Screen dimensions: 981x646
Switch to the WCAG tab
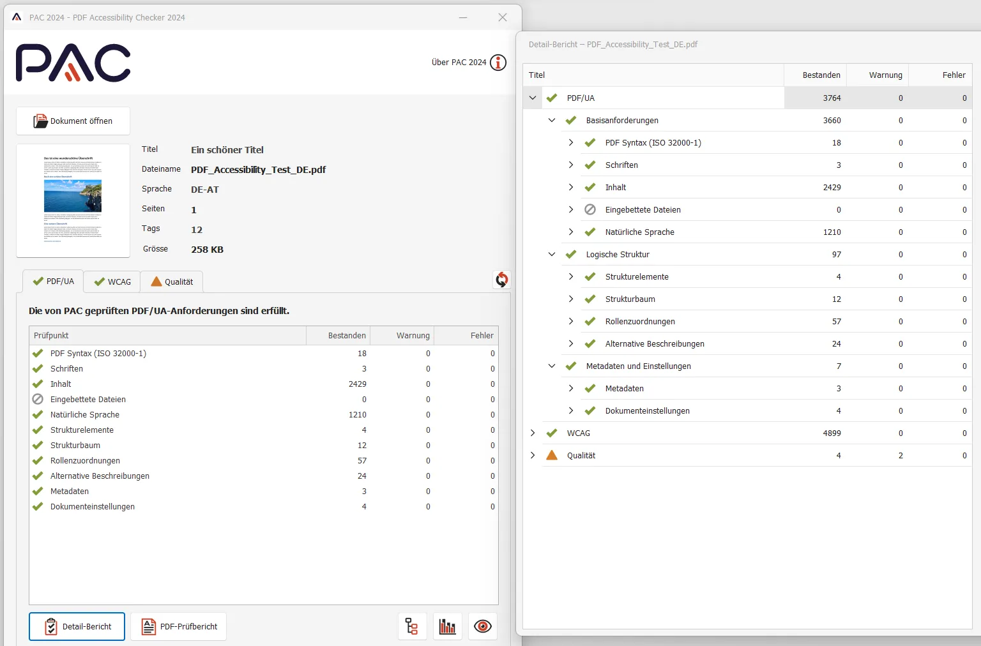click(x=112, y=282)
